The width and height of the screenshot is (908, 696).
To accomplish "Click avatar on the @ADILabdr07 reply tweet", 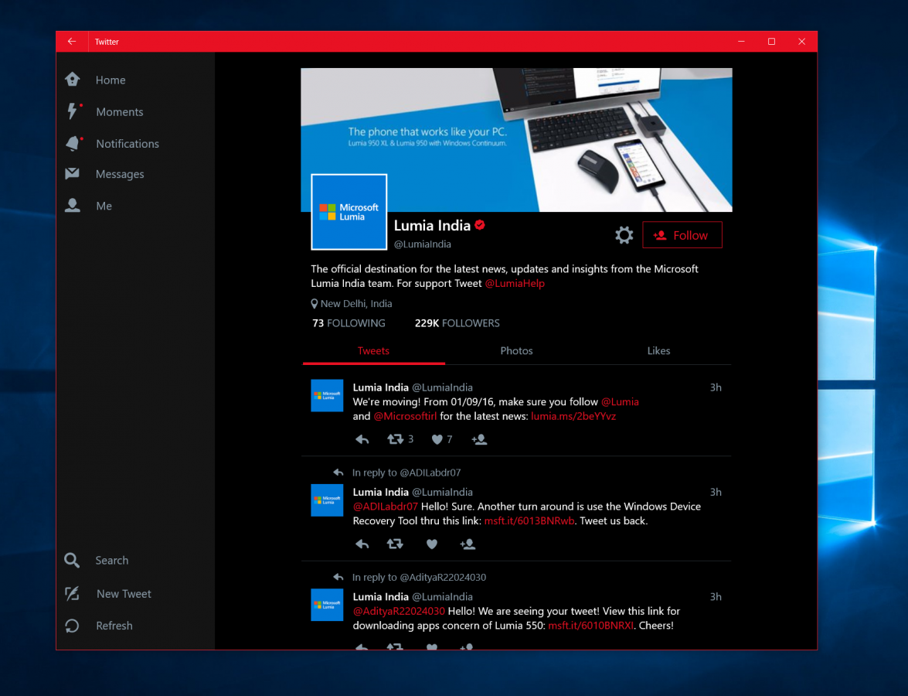I will [327, 500].
